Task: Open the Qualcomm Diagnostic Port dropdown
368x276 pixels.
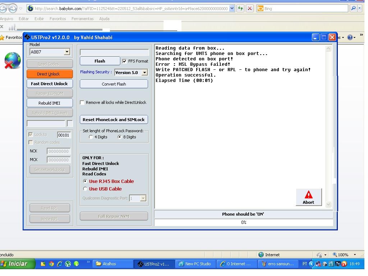Action: point(143,198)
